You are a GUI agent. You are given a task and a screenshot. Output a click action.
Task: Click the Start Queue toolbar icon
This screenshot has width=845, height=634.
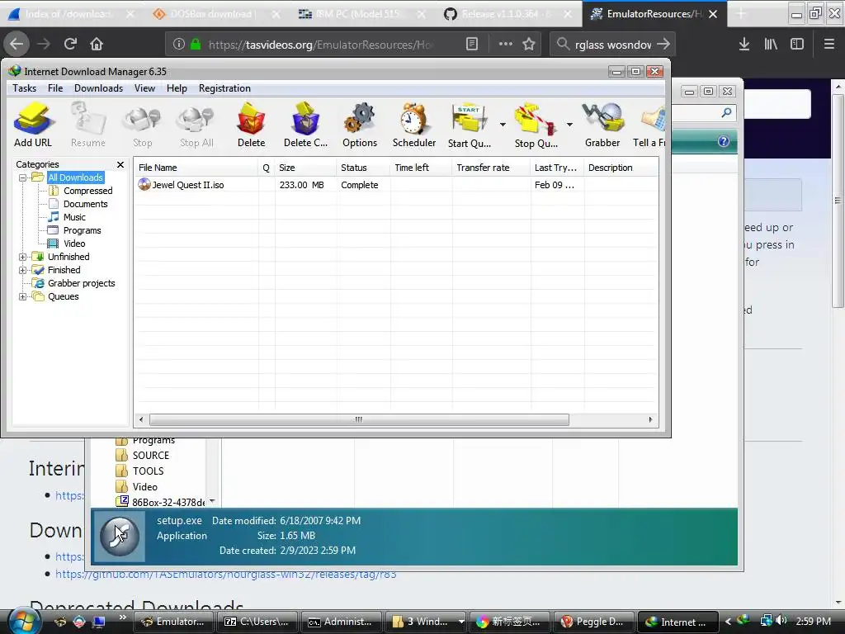pos(470,125)
